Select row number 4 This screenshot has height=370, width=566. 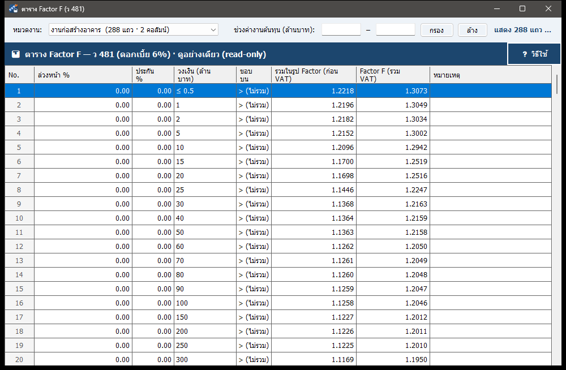[x=19, y=133]
